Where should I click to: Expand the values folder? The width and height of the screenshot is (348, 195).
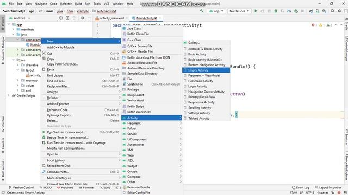[x=18, y=86]
